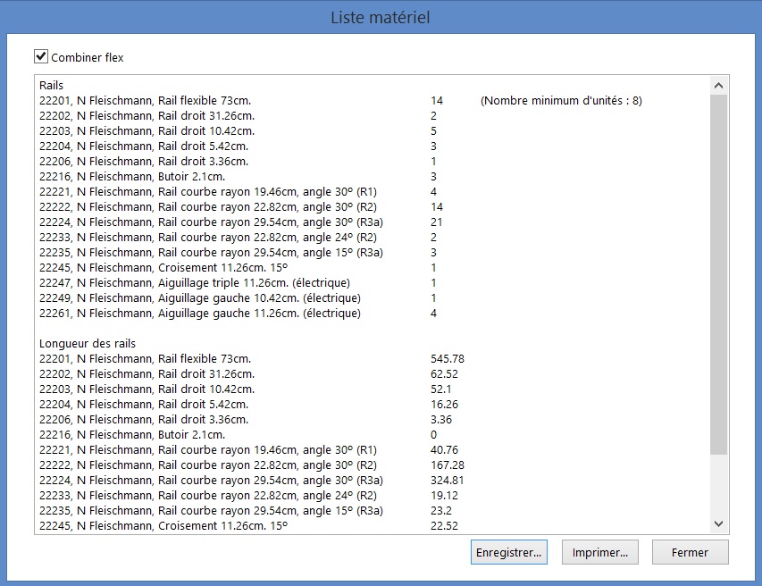Toggle the Combiner flex checkbox
The image size is (762, 586).
[41, 57]
